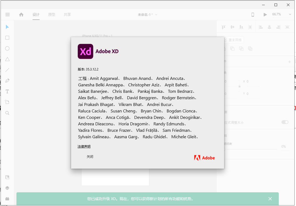296x206 pixels.
Task: Select the Zoom magnifier tool
Action: [7, 113]
